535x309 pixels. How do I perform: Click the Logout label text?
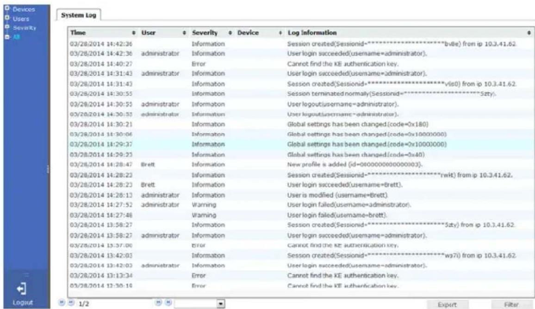coord(23,303)
